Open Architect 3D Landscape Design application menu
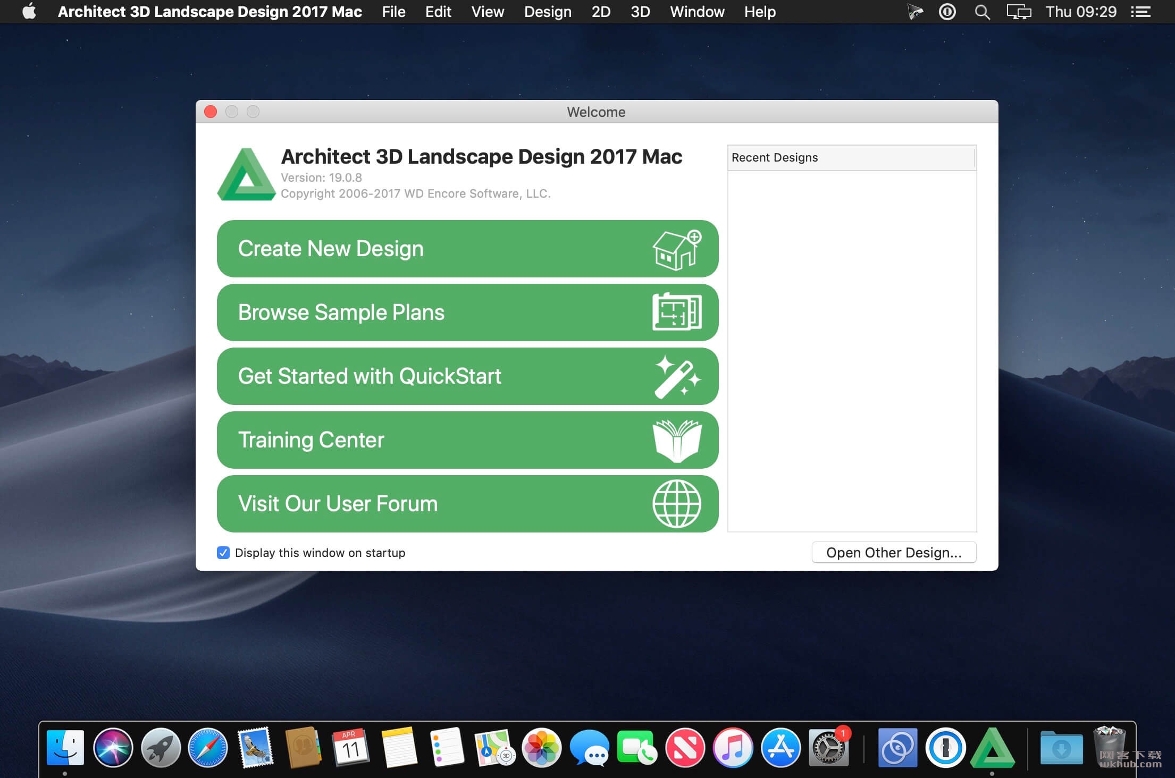 (x=209, y=12)
